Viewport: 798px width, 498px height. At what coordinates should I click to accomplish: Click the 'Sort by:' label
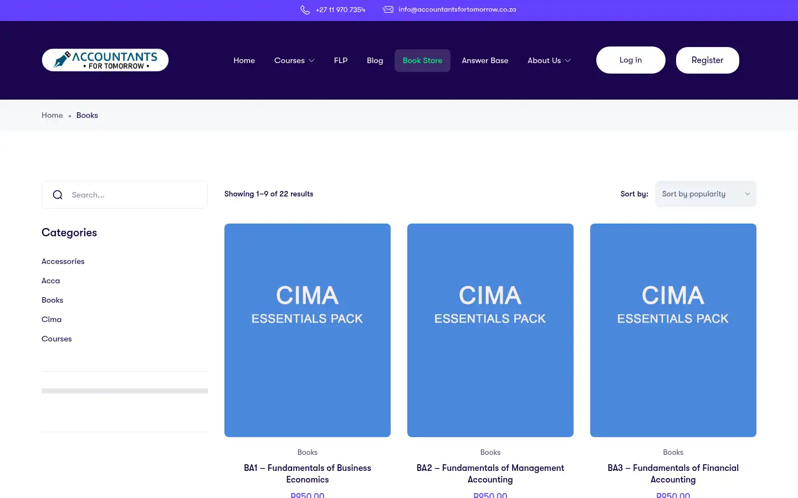[x=635, y=194]
